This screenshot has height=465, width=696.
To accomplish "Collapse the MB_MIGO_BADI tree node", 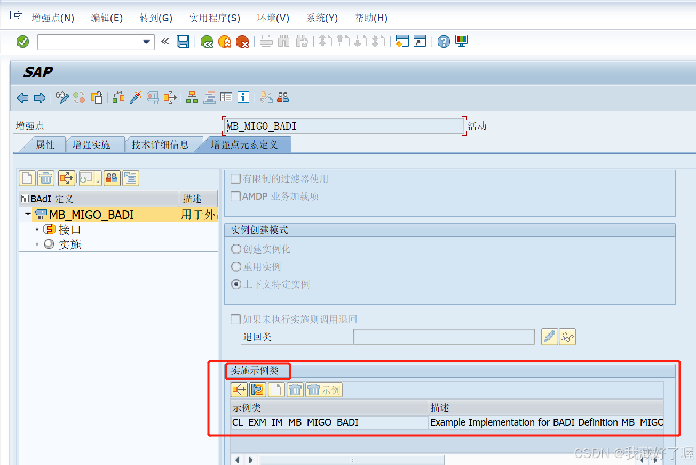I will point(27,215).
